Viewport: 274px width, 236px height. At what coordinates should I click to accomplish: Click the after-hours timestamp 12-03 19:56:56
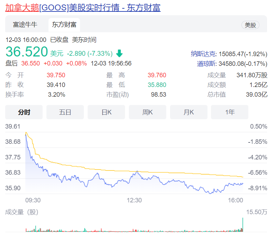111,63
